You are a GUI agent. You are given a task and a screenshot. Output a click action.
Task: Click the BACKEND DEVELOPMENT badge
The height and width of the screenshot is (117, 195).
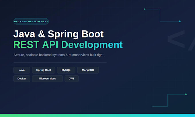click(31, 21)
